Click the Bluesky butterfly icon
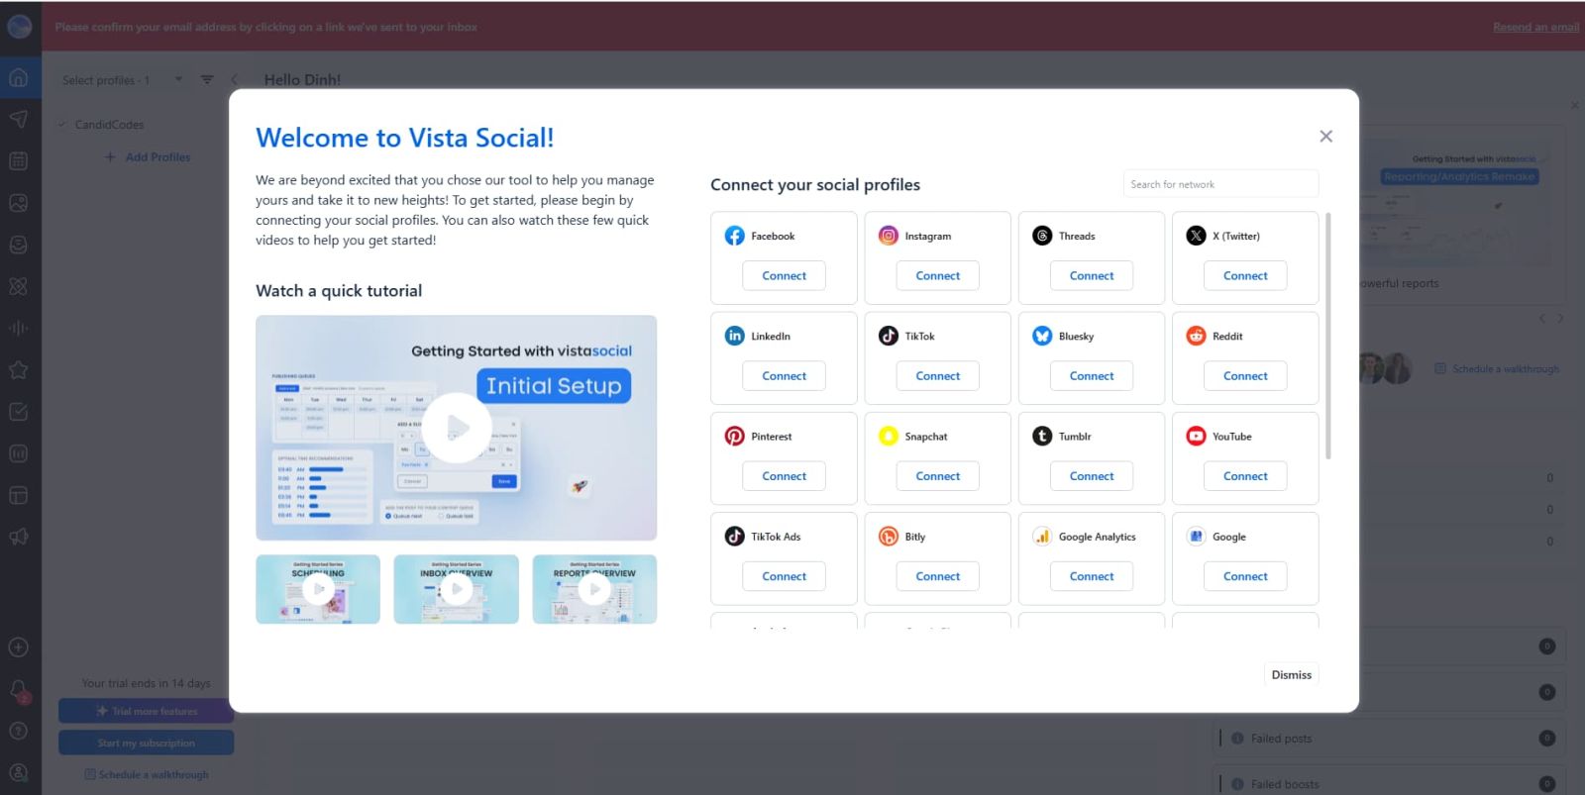This screenshot has height=795, width=1585. (x=1042, y=336)
